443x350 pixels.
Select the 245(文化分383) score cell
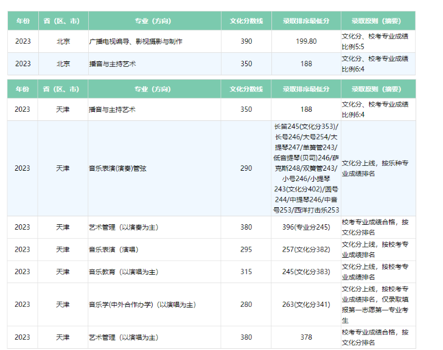tap(306, 272)
